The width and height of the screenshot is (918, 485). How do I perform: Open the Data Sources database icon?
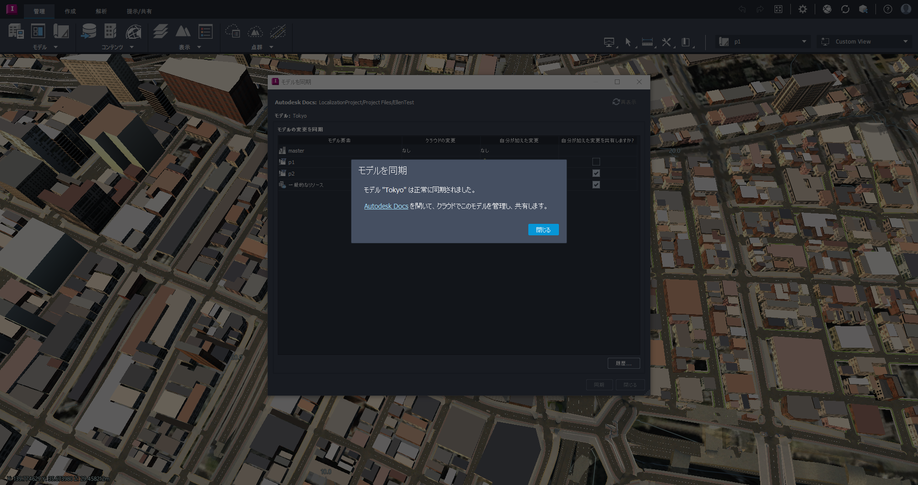pyautogui.click(x=88, y=32)
